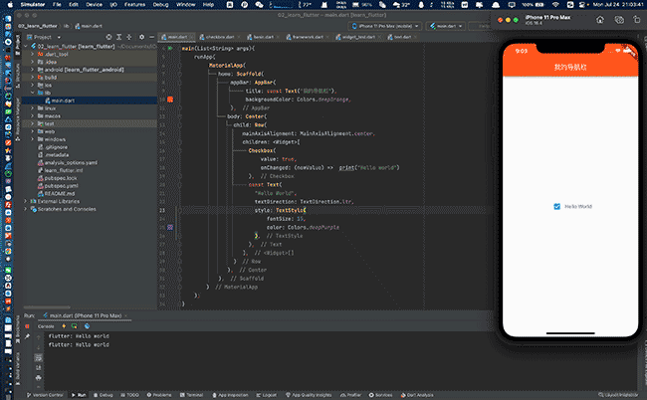Toggle the Hello World checkbox in simulator
The width and height of the screenshot is (647, 400).
click(556, 206)
